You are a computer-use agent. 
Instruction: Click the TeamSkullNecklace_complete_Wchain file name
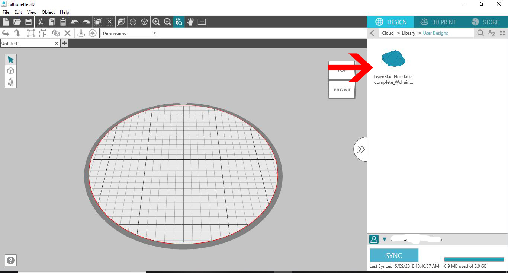[x=393, y=79]
